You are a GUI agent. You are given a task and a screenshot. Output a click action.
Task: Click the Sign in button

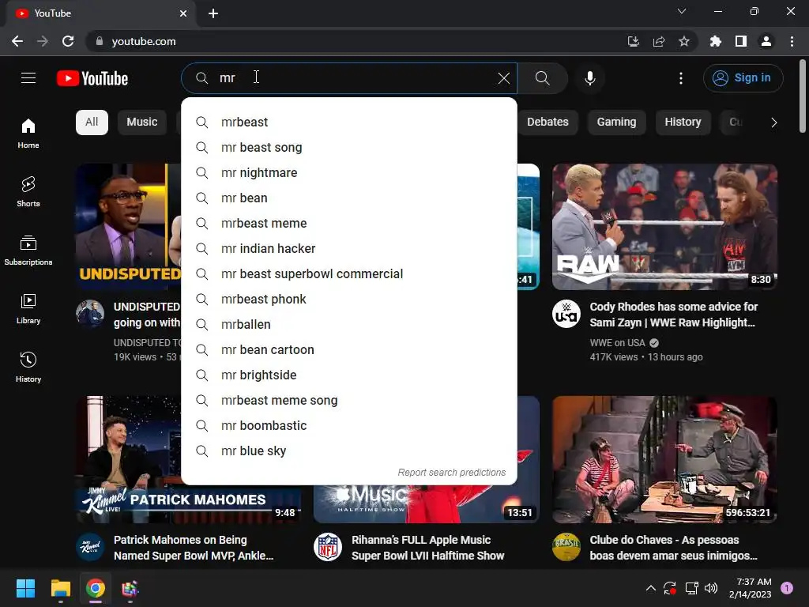(x=743, y=78)
